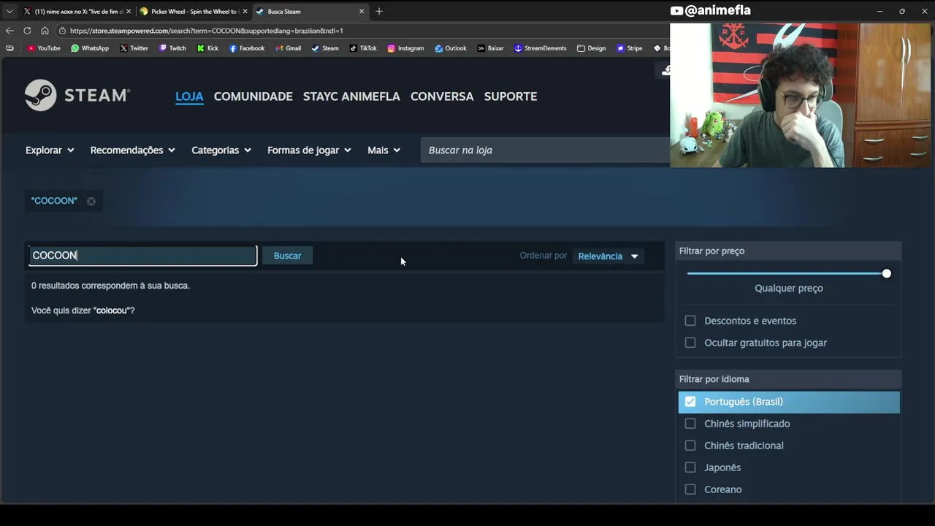The height and width of the screenshot is (526, 935).
Task: Open the Instagram bookmark
Action: click(405, 48)
